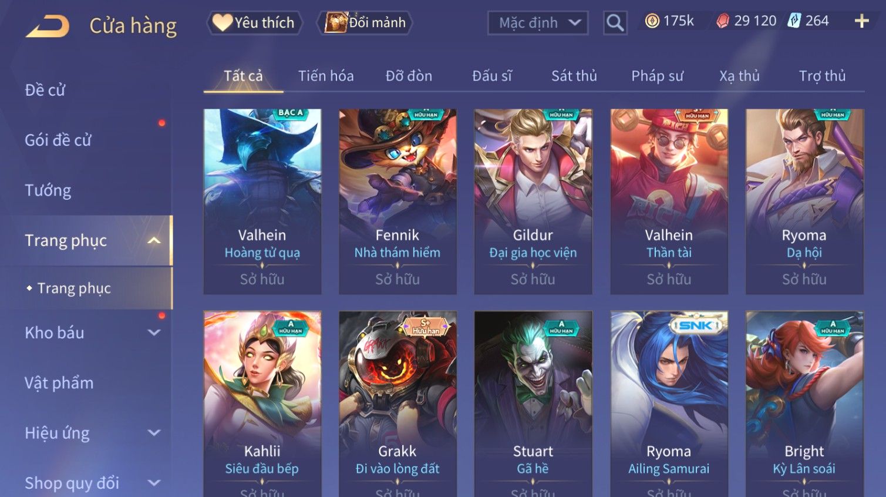Click the red ruby currency icon

click(723, 21)
